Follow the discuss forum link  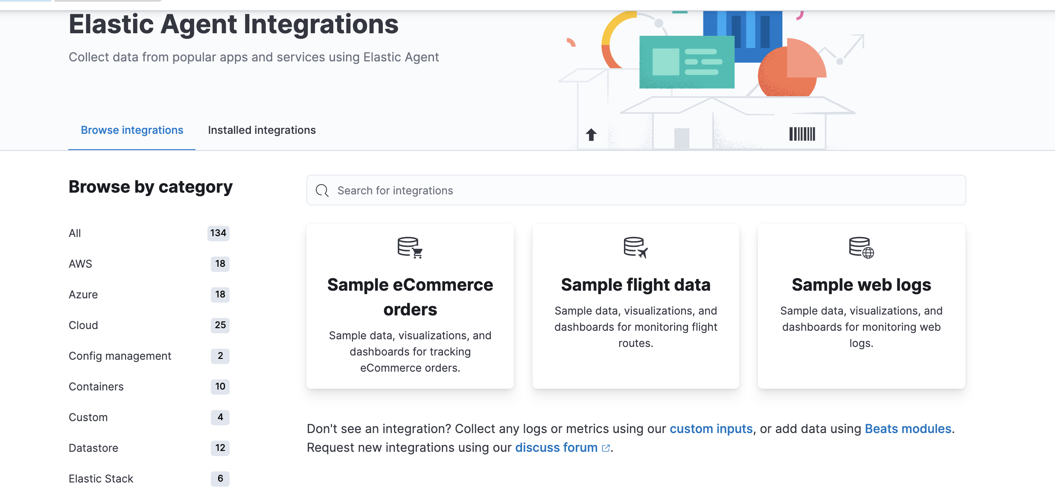point(556,448)
